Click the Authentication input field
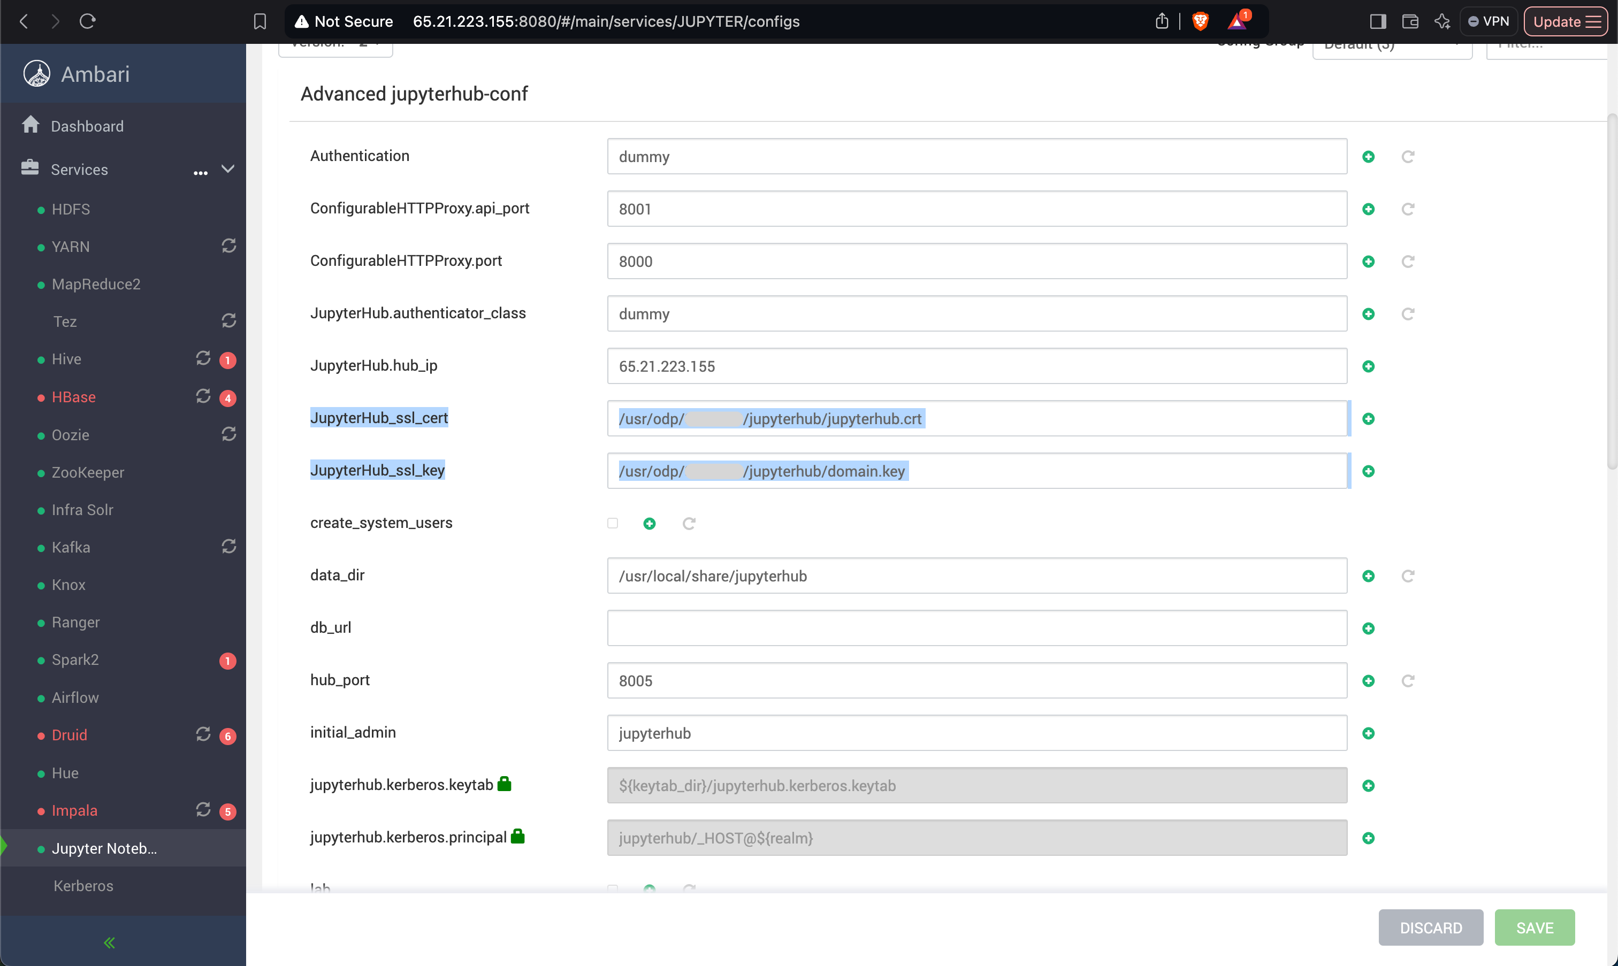 coord(976,156)
